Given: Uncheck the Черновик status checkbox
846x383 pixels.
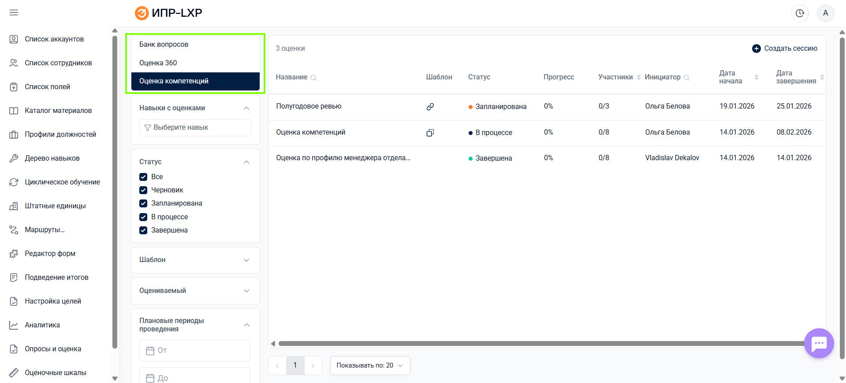Looking at the screenshot, I should tap(143, 190).
